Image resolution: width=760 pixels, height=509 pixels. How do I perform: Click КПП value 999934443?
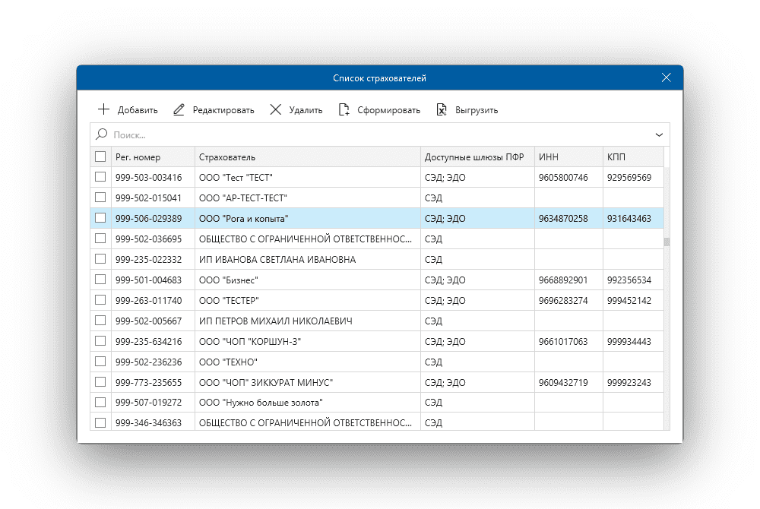pos(629,342)
